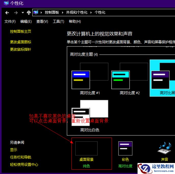This screenshot has width=175, height=174.
Task: Open 更改桌面图标 link
Action: (21, 42)
